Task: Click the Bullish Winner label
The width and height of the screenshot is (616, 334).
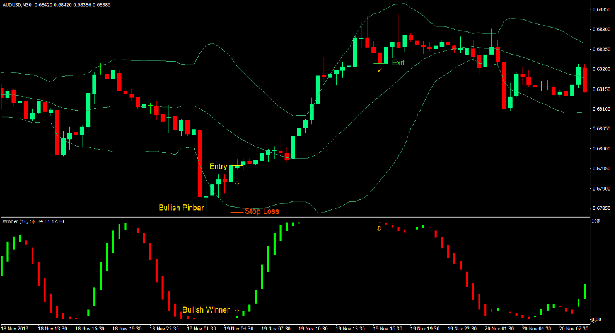Action: [x=206, y=310]
